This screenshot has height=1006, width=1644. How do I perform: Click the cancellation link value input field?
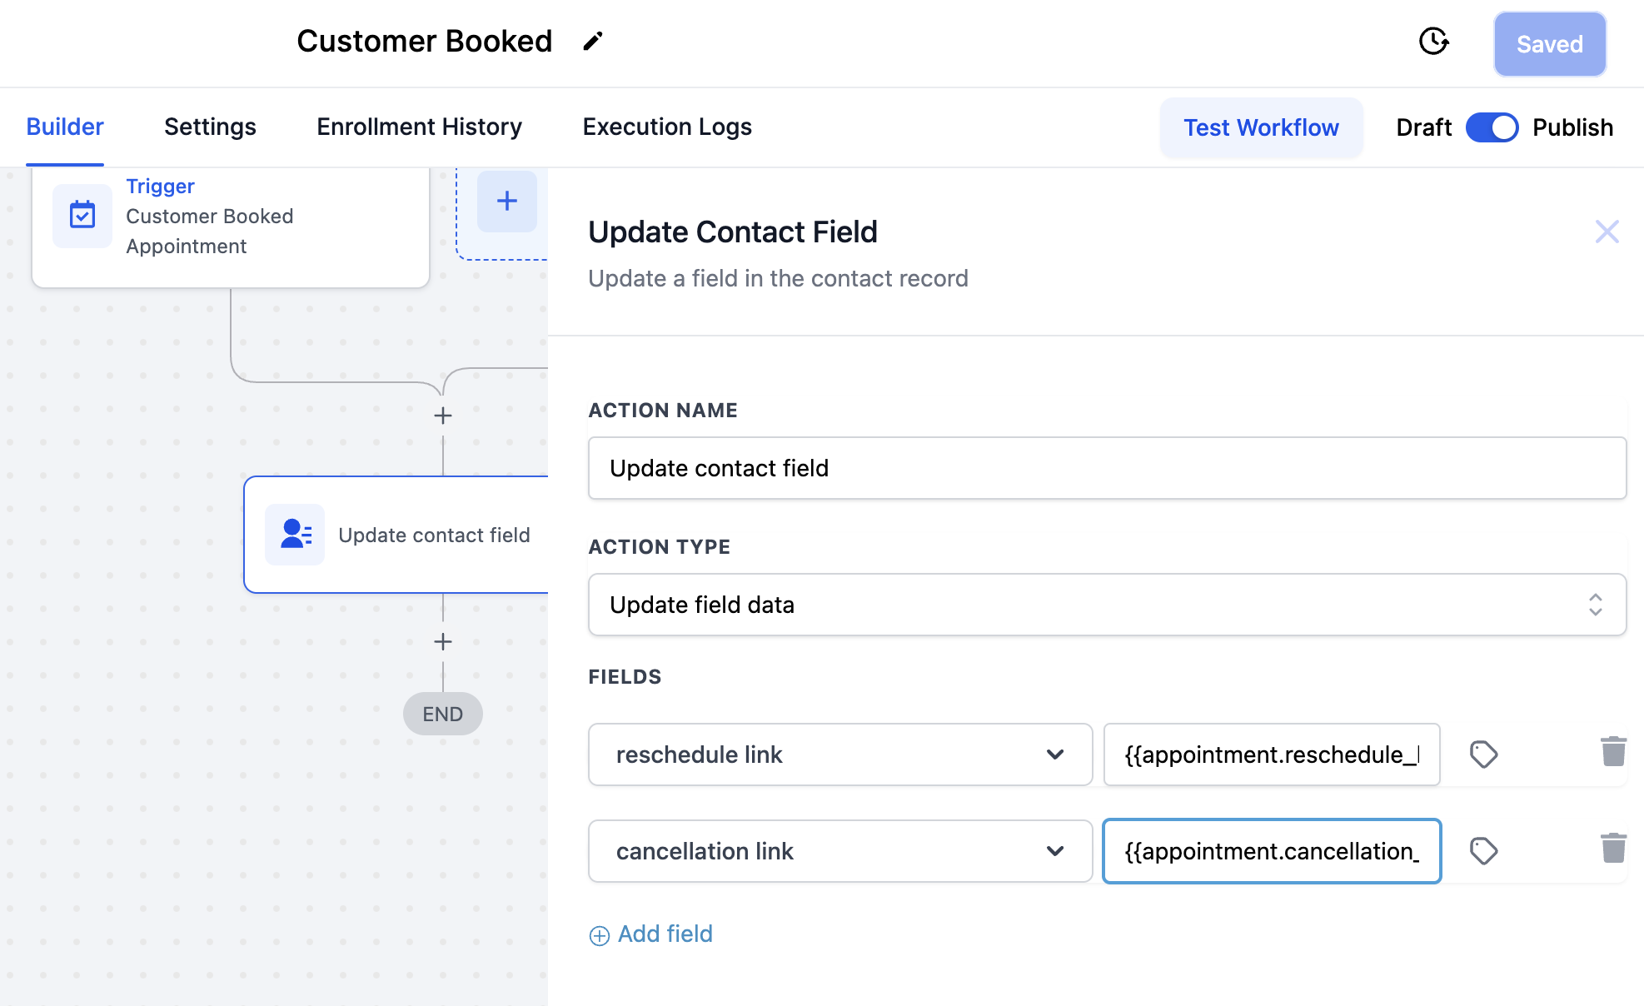tap(1272, 850)
